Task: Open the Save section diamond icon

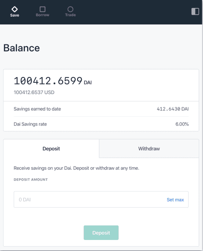Action: (14, 9)
